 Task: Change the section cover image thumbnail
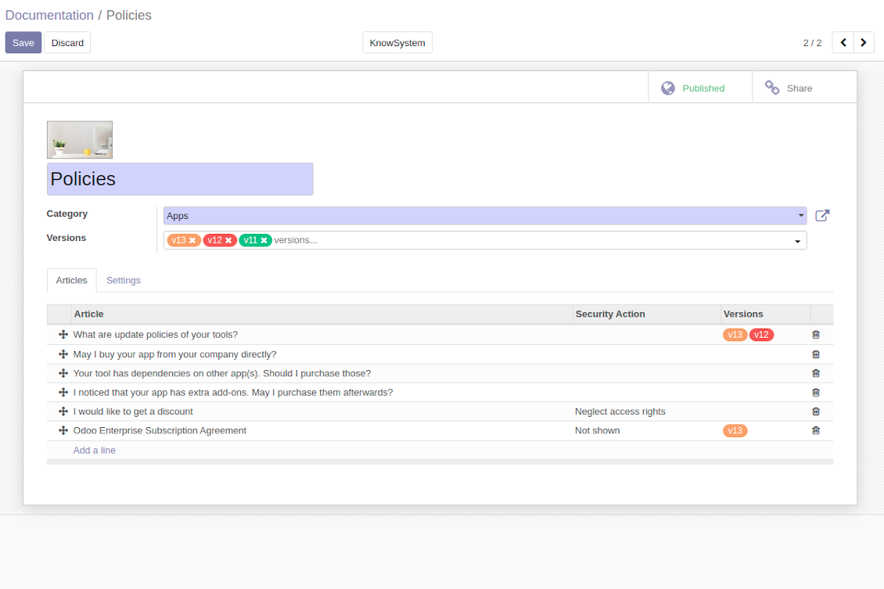point(80,140)
